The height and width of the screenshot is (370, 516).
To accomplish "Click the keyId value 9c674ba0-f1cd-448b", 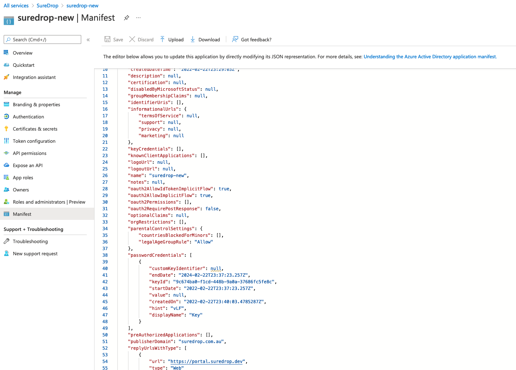I will [x=224, y=282].
